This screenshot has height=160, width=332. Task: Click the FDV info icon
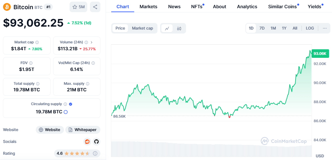point(31,63)
